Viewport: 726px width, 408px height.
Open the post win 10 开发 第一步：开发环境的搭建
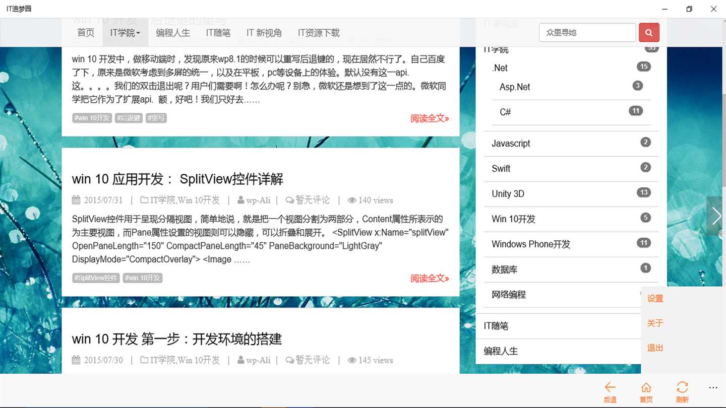(176, 339)
